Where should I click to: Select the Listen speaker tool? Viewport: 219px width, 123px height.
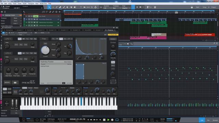click(x=75, y=7)
